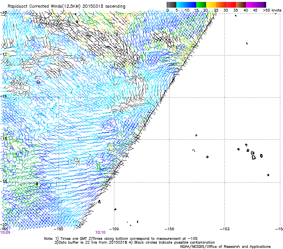Click the NOAA/NESDIS credit text
This screenshot has height=249, width=283.
pos(225,247)
